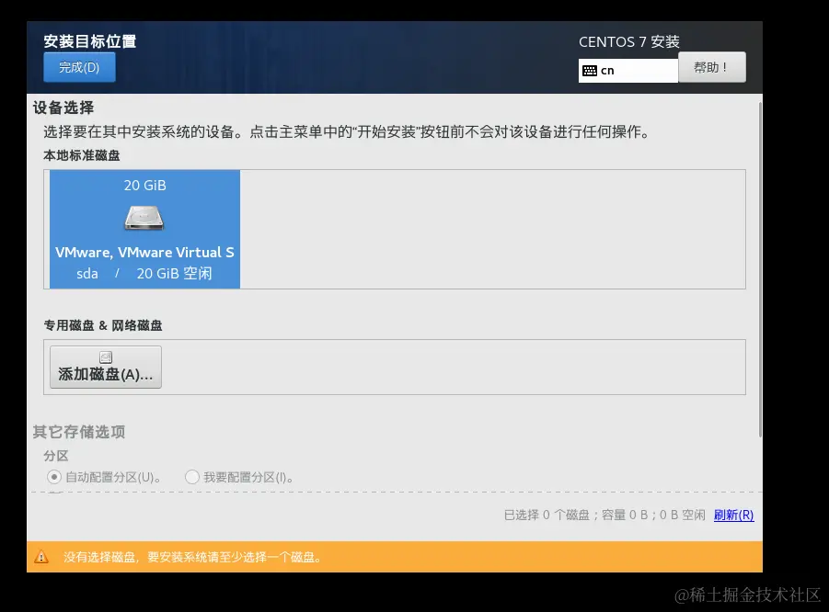Select the hard disk drive icon

click(144, 218)
